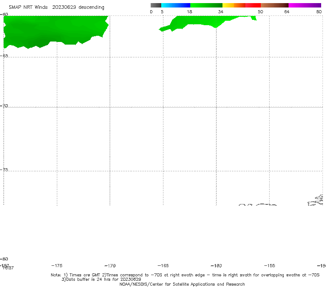Click the colorbar label '18'
The width and height of the screenshot is (326, 287).
189,12
